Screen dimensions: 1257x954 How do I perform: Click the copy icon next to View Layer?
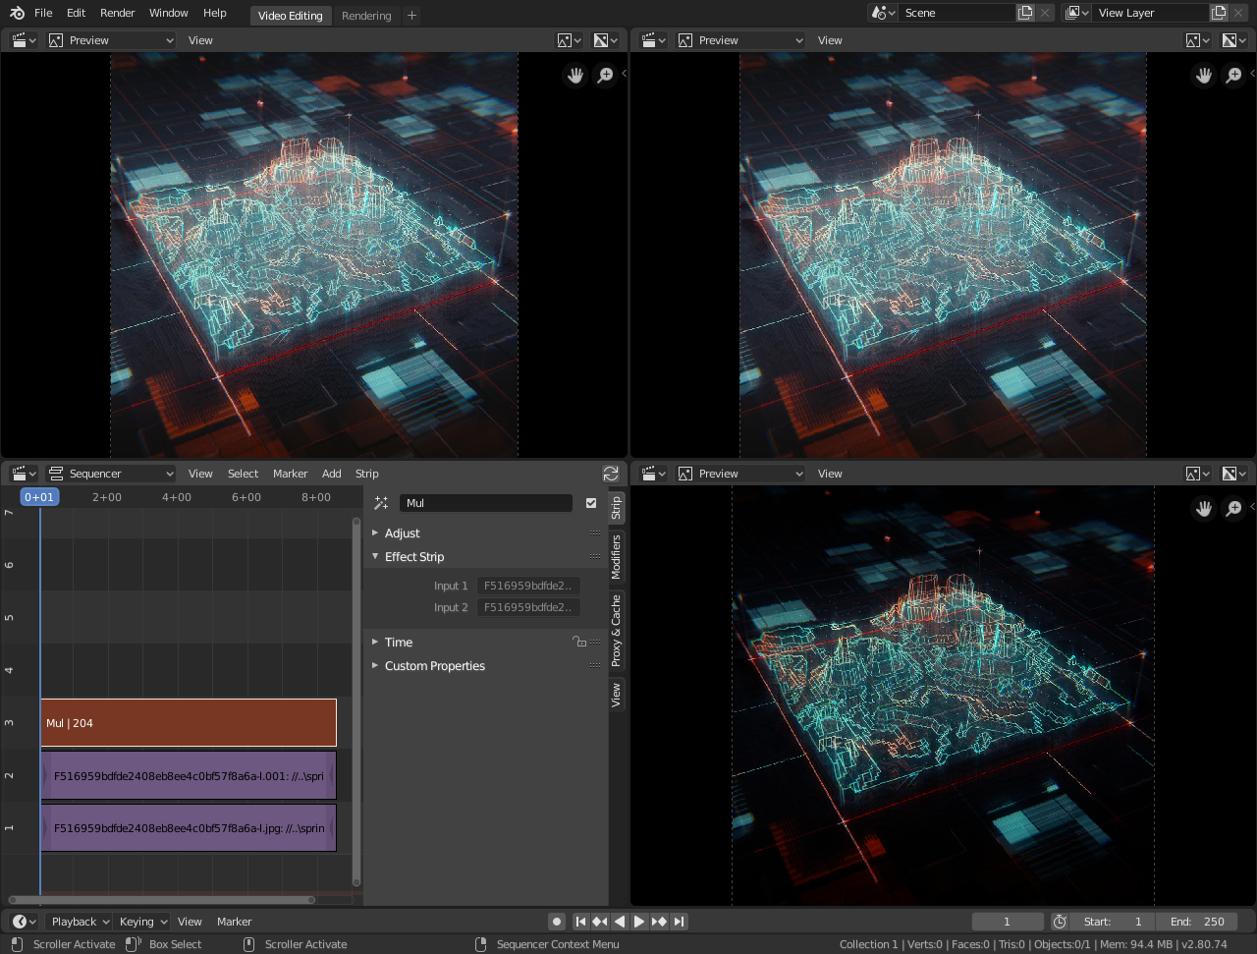coord(1218,13)
